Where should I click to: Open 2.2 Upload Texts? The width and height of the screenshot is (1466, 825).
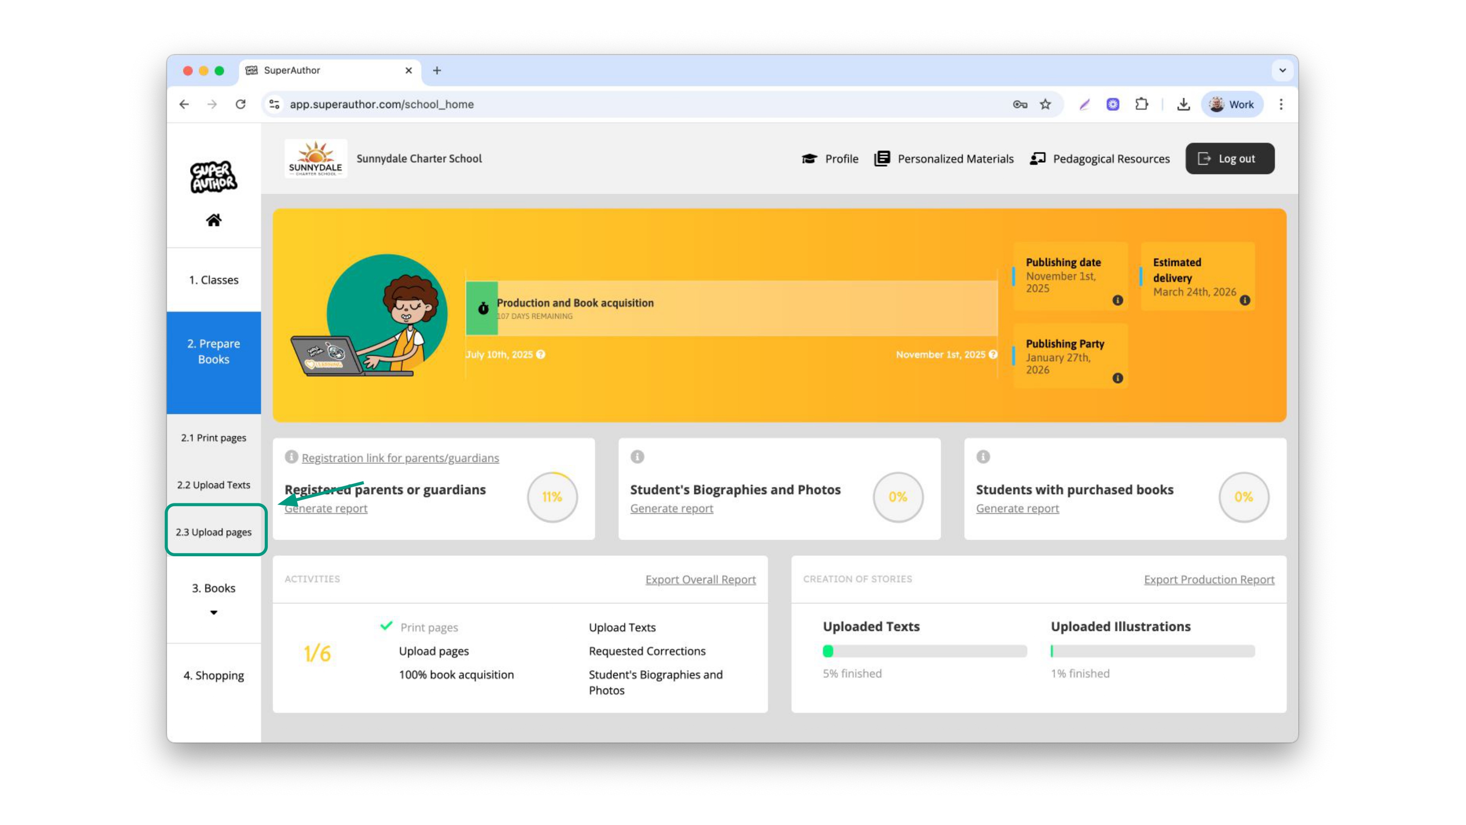[x=214, y=484]
